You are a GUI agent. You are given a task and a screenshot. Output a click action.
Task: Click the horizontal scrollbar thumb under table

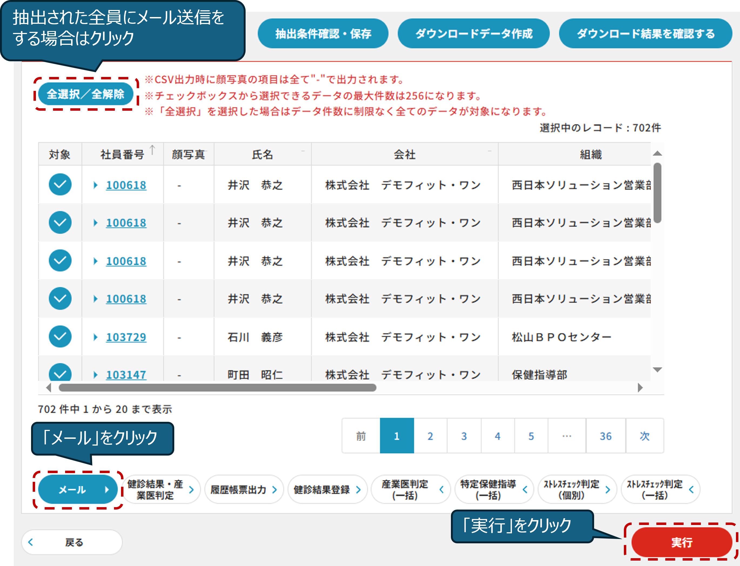(217, 388)
